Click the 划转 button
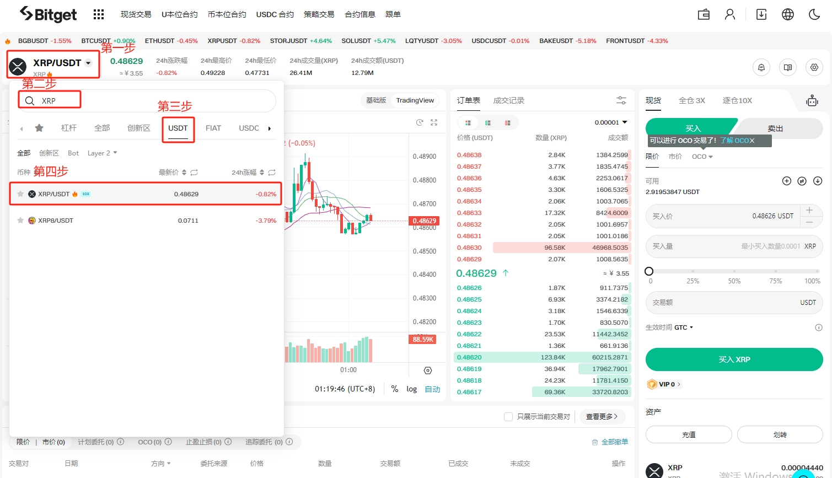This screenshot has height=478, width=832. [780, 434]
